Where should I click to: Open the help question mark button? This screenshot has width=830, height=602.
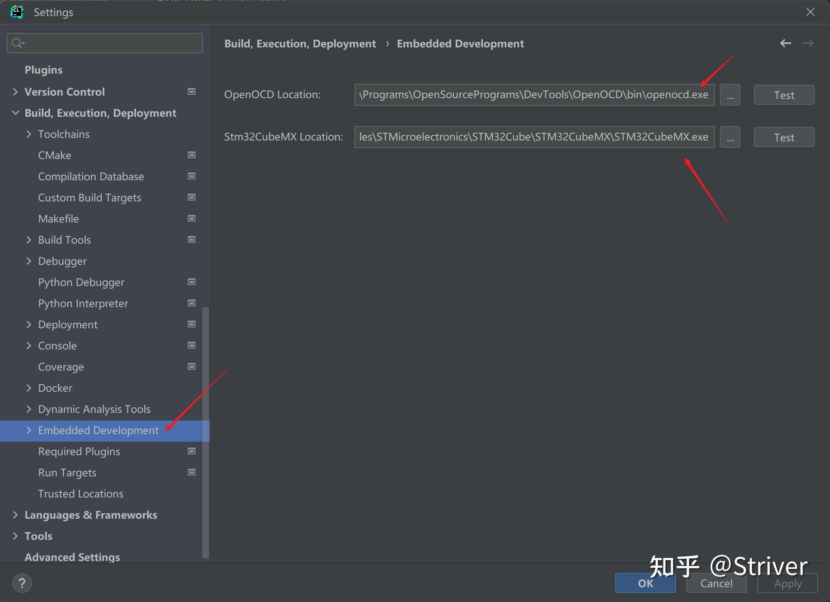pyautogui.click(x=22, y=583)
